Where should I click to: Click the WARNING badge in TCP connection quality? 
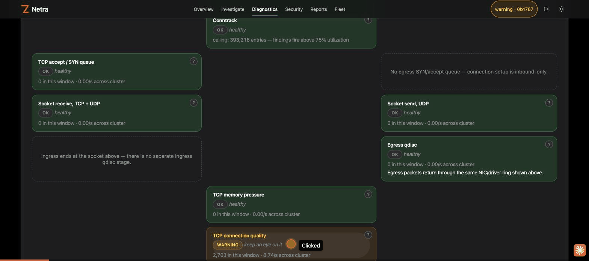[228, 245]
